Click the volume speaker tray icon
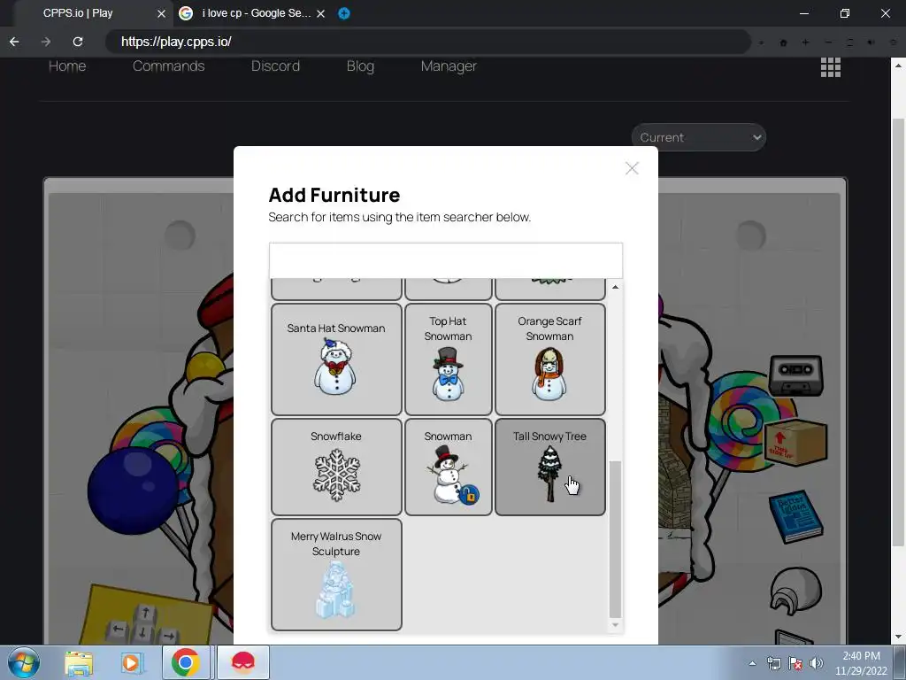This screenshot has width=906, height=680. pos(817,663)
